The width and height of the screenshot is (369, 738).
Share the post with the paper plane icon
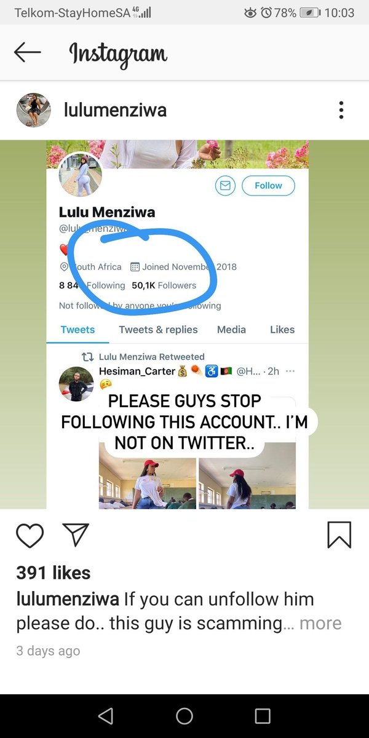click(x=76, y=535)
